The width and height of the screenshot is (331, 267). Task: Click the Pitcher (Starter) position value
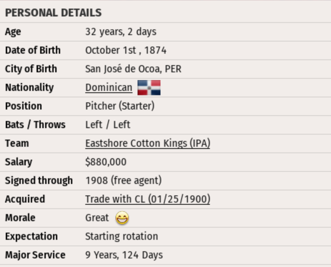(120, 106)
